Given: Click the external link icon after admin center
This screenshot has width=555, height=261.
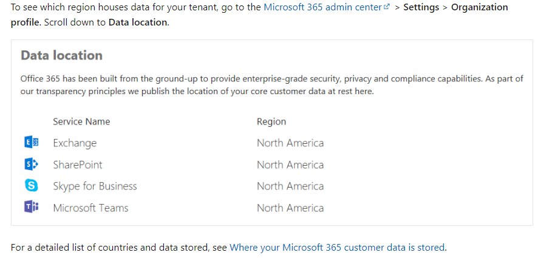Looking at the screenshot, I should [387, 7].
